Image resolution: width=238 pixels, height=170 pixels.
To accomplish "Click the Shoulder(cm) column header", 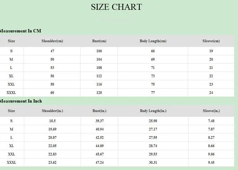I will 52,41.
